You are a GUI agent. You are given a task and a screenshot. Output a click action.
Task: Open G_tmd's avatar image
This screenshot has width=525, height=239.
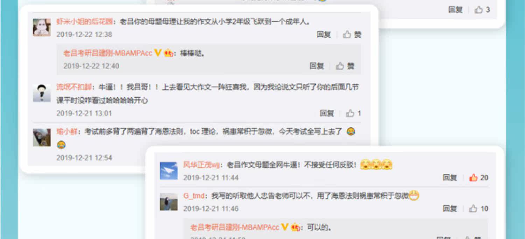click(169, 202)
